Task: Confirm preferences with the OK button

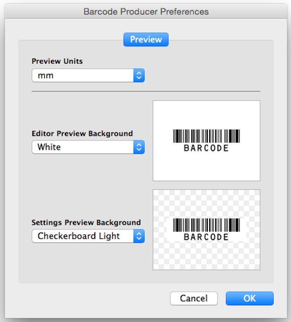Action: [x=250, y=298]
